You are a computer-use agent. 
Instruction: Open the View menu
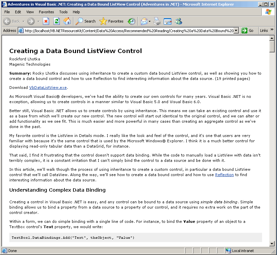30,12
